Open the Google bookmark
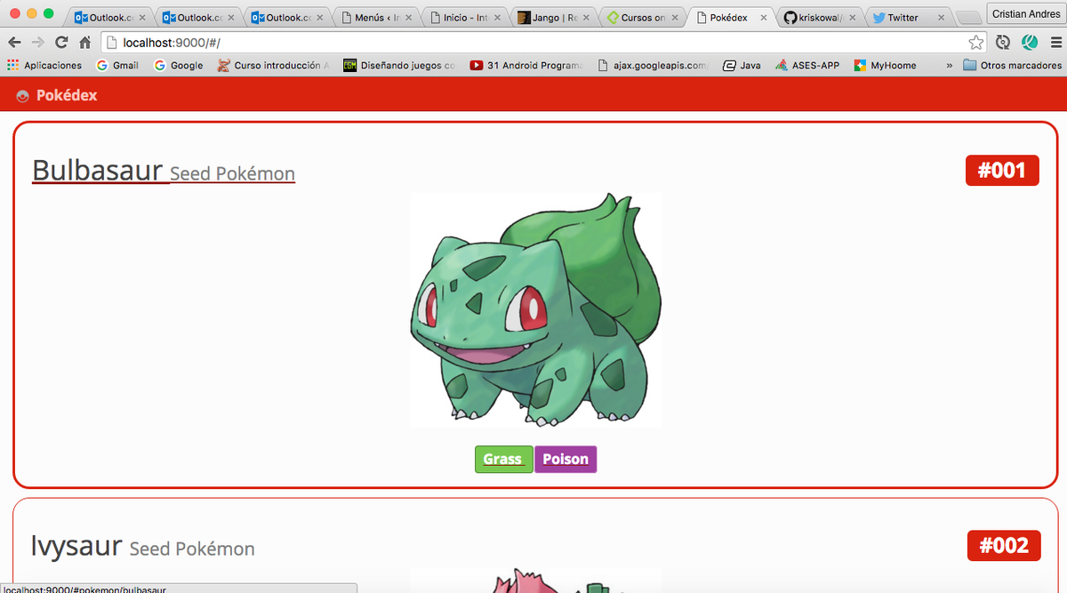The height and width of the screenshot is (593, 1067). point(179,65)
